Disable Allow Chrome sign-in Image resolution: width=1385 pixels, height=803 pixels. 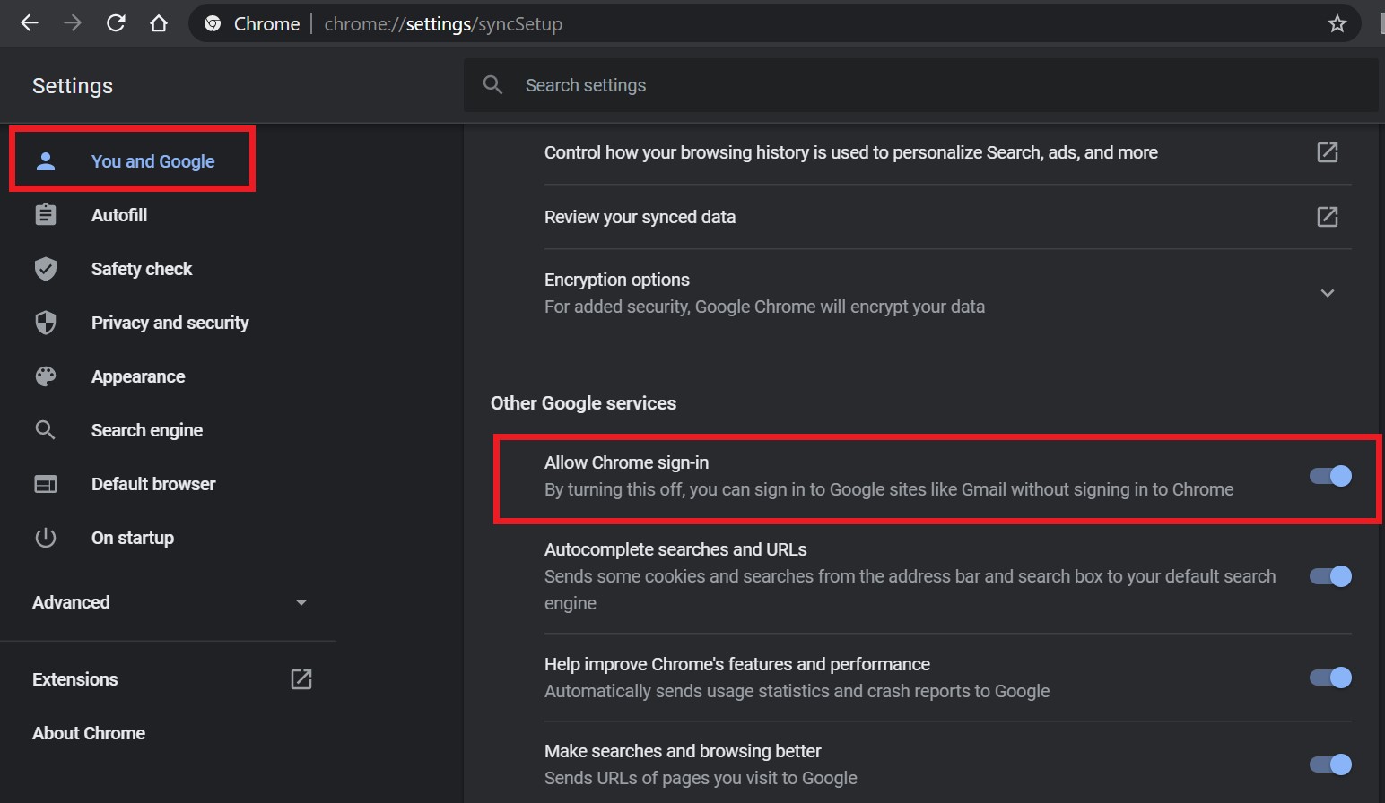click(1329, 476)
